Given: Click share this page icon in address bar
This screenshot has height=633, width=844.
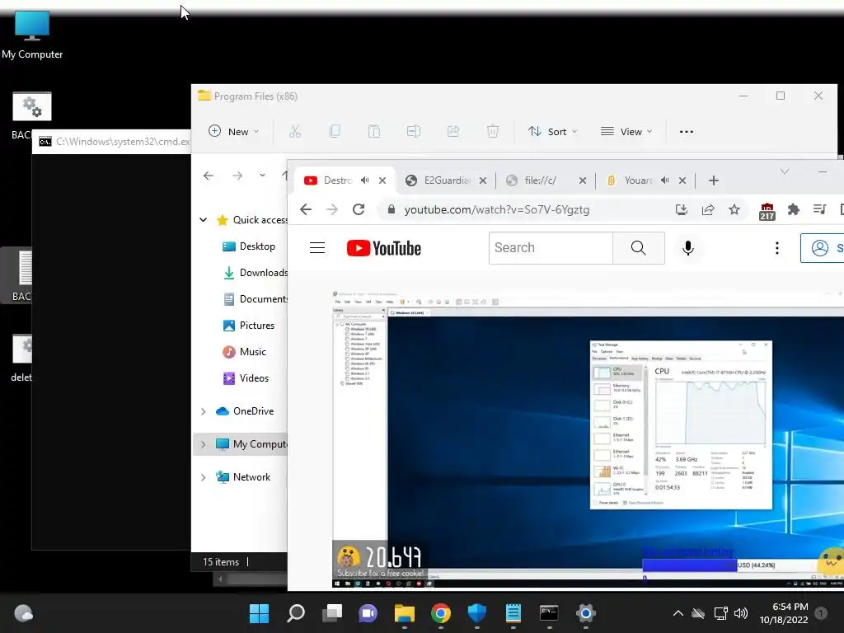Looking at the screenshot, I should pos(708,209).
